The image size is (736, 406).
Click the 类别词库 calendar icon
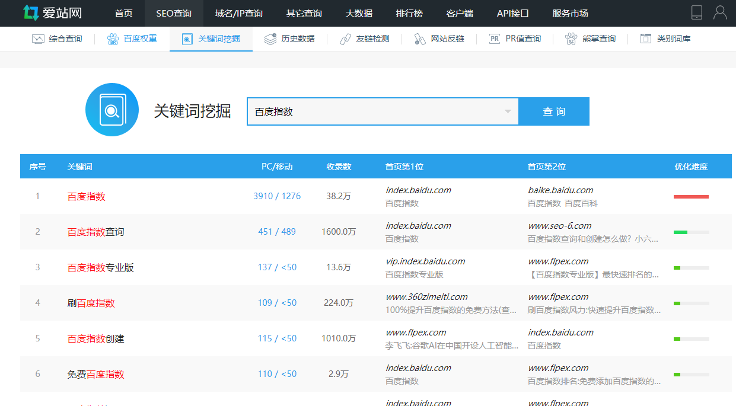pos(646,39)
